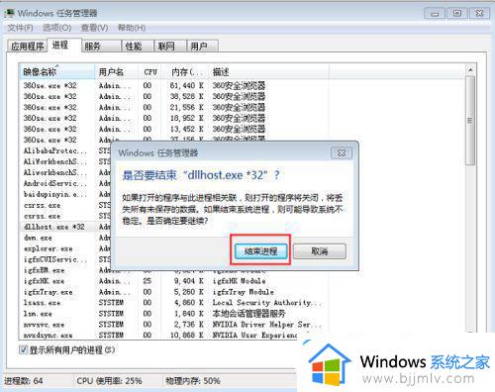Viewport: 495px width, 392px height.
Task: Switch to the 用户 tab
Action: [202, 47]
